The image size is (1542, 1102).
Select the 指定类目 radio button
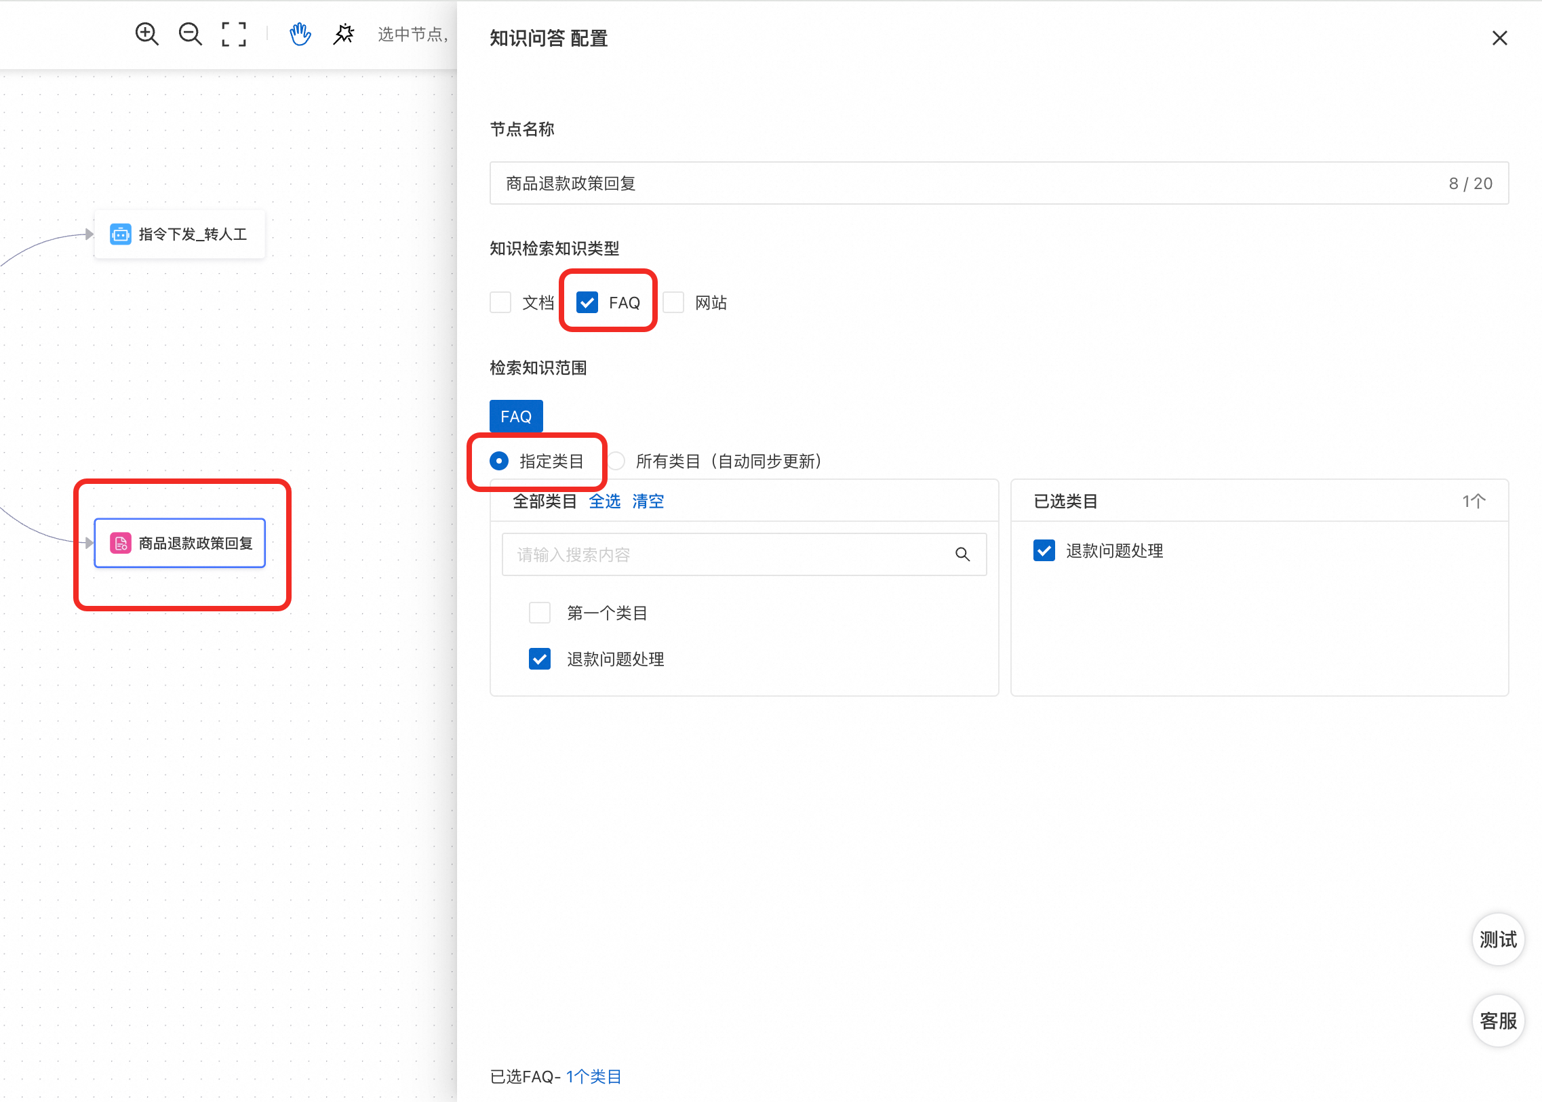(x=499, y=462)
